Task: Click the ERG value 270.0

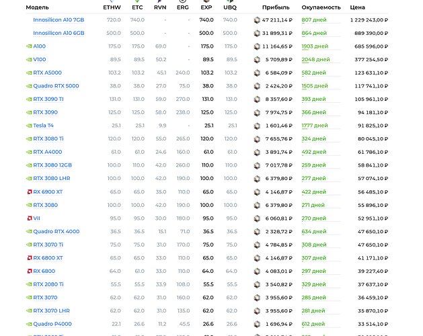Action: tap(183, 99)
